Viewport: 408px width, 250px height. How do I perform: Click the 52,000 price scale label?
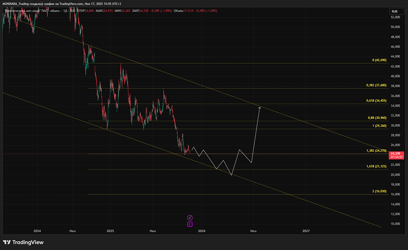[x=395, y=17]
